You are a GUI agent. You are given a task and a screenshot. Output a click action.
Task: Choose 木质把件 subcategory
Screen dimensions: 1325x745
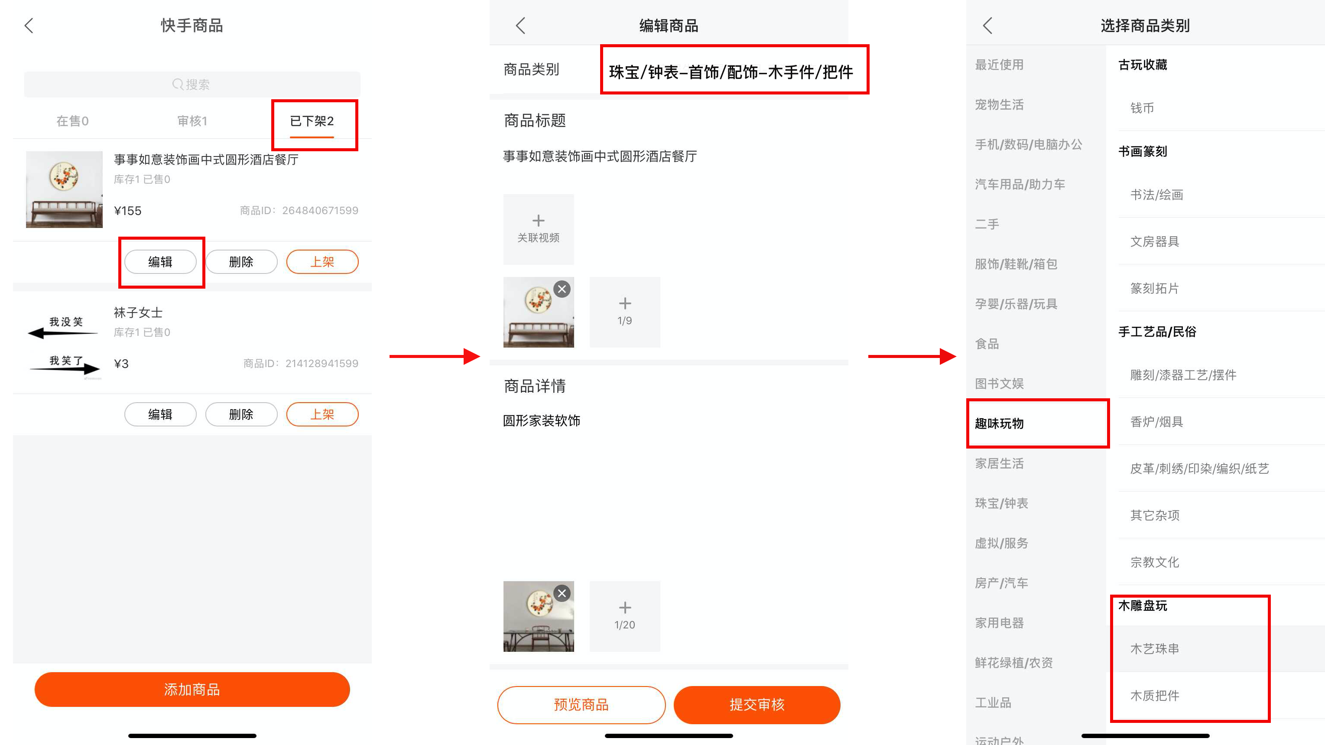tap(1154, 696)
